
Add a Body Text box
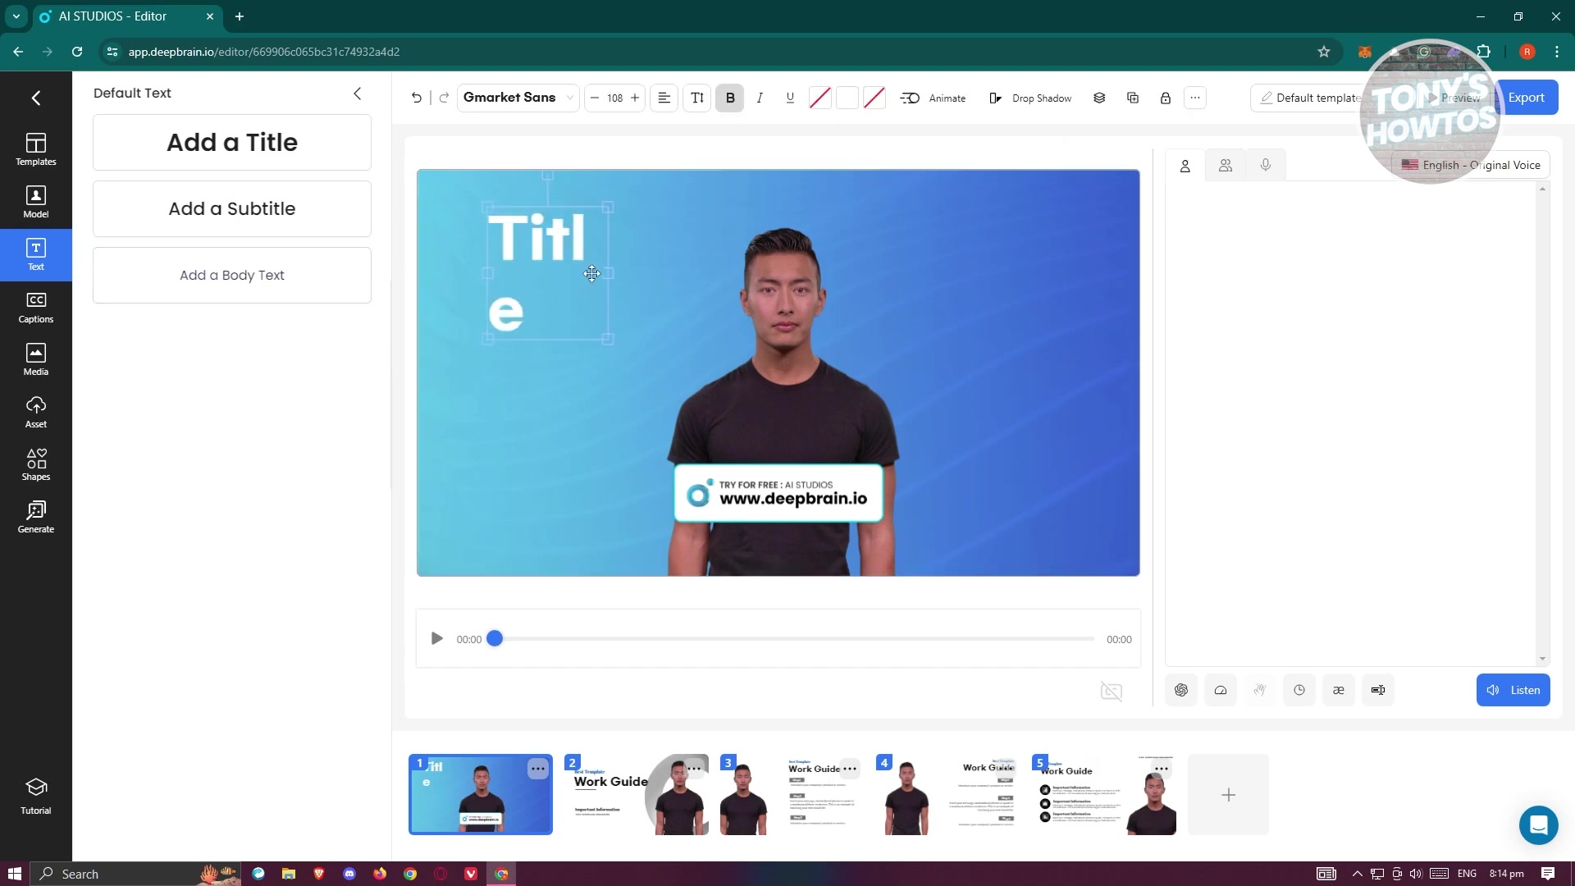(232, 276)
